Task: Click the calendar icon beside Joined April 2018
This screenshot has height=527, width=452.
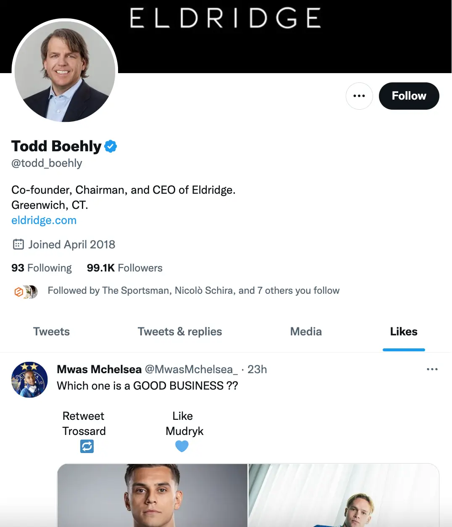Action: pos(18,244)
